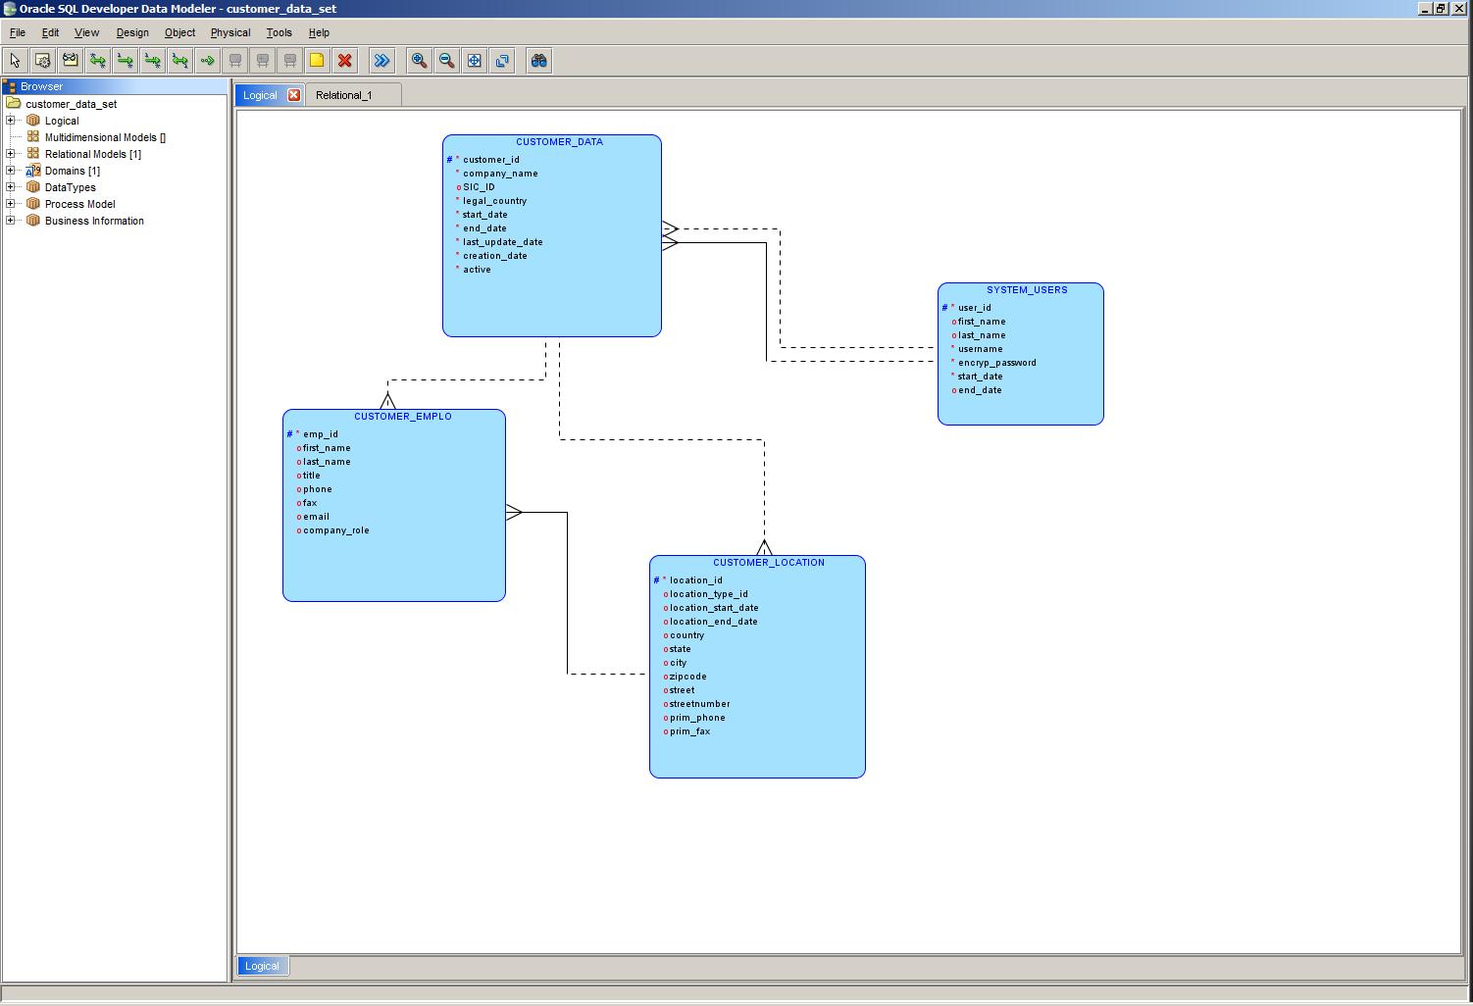Select the M:N relationship tool
Screen dimensions: 1473x1006
[x=97, y=60]
